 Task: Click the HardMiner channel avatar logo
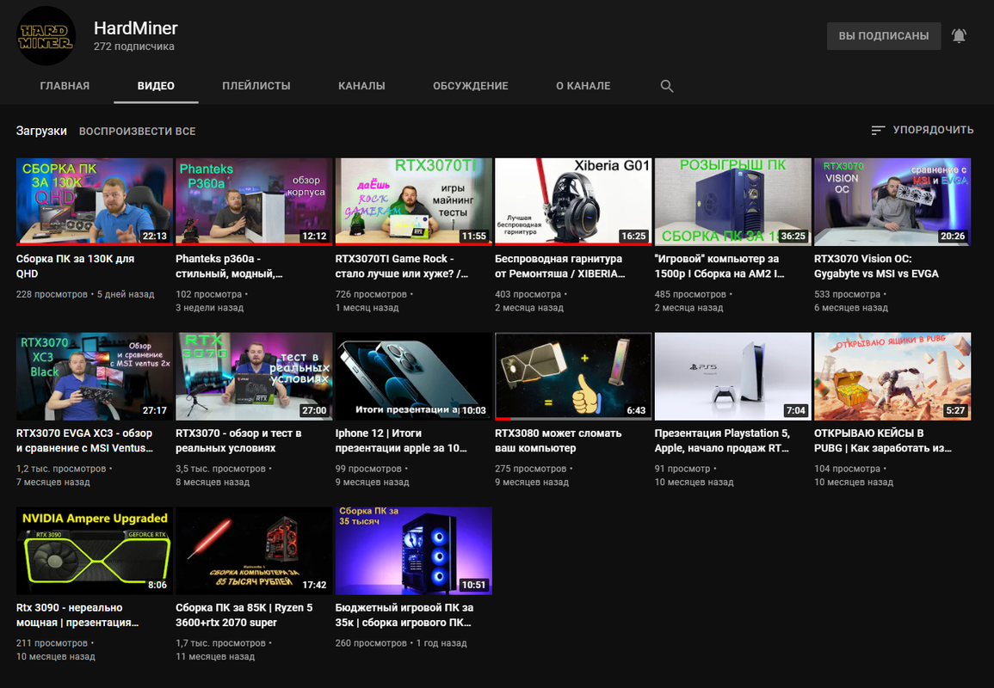[46, 36]
